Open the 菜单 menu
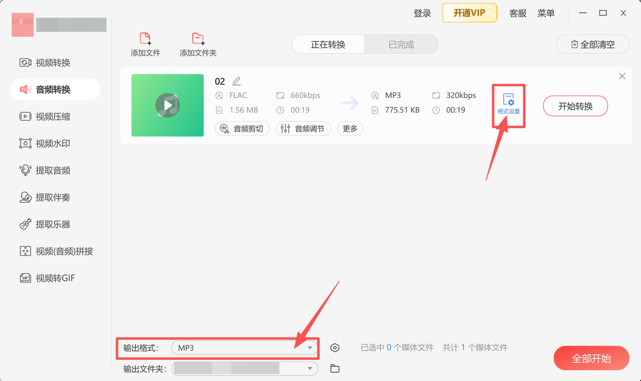The image size is (641, 381). click(x=546, y=13)
